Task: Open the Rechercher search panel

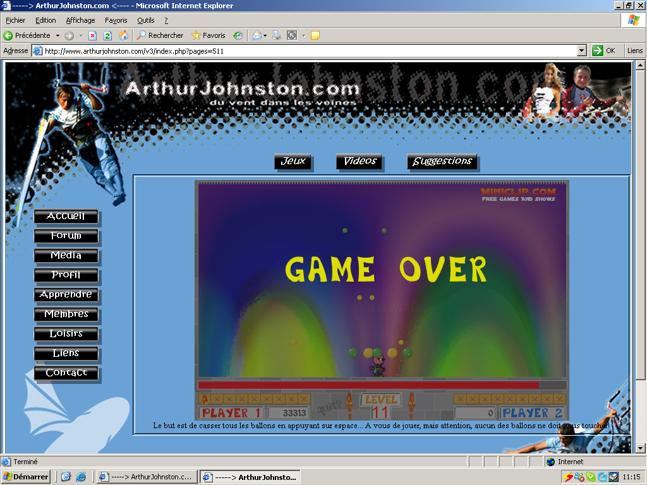Action: 160,35
